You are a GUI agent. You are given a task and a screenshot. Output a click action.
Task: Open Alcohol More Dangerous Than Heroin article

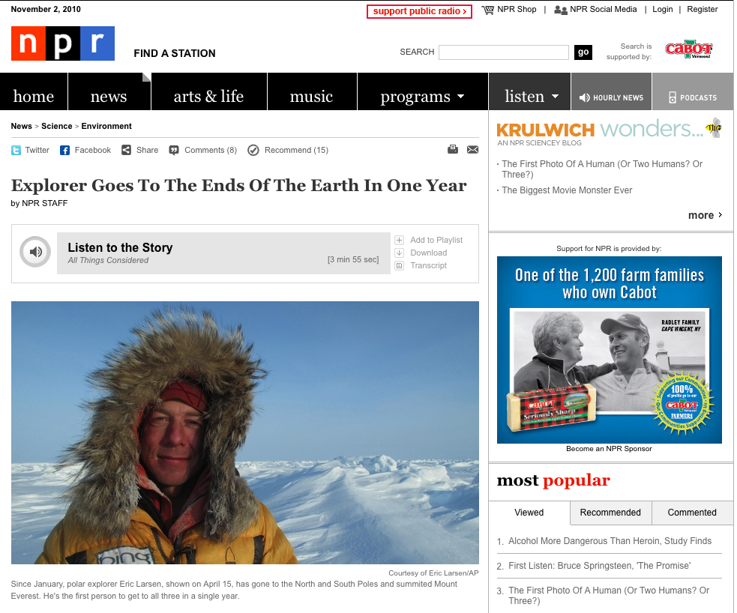point(610,541)
